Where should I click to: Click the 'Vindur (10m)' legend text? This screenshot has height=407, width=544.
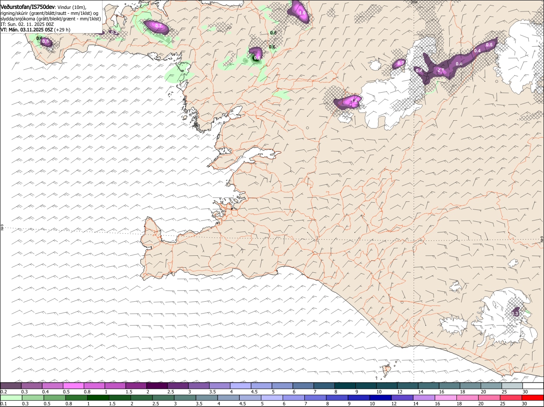[x=72, y=8]
